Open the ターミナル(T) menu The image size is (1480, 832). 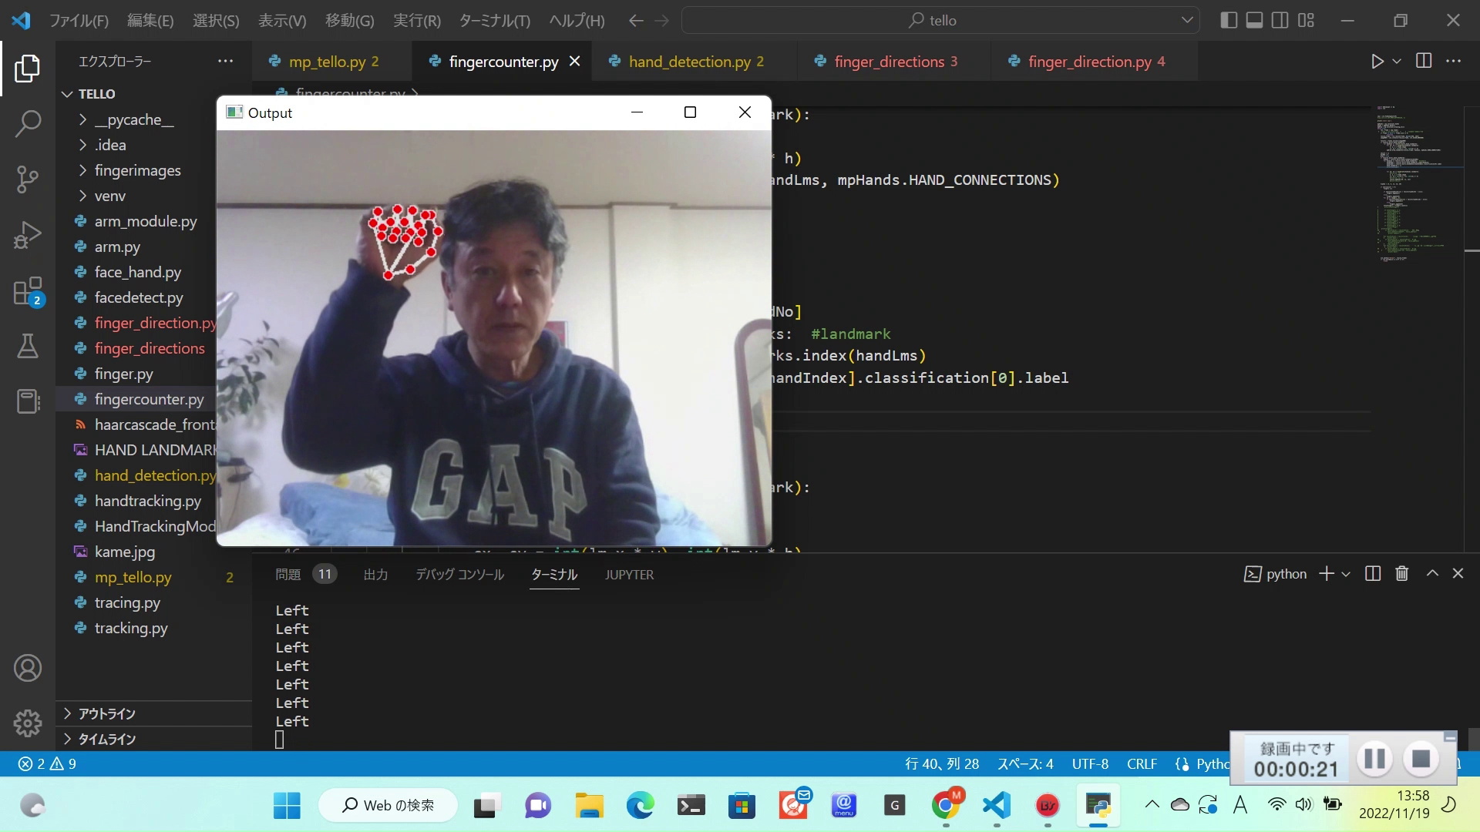[495, 20]
